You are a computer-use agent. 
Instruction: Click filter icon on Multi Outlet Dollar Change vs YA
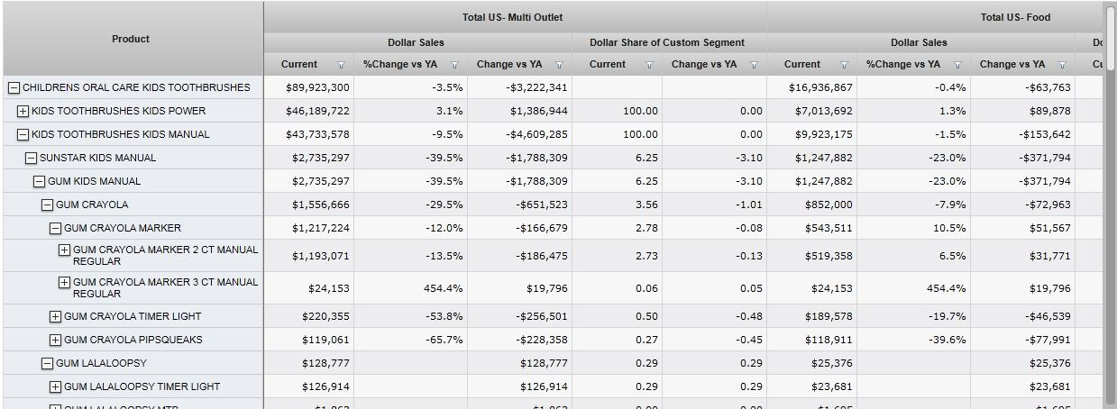coord(559,65)
